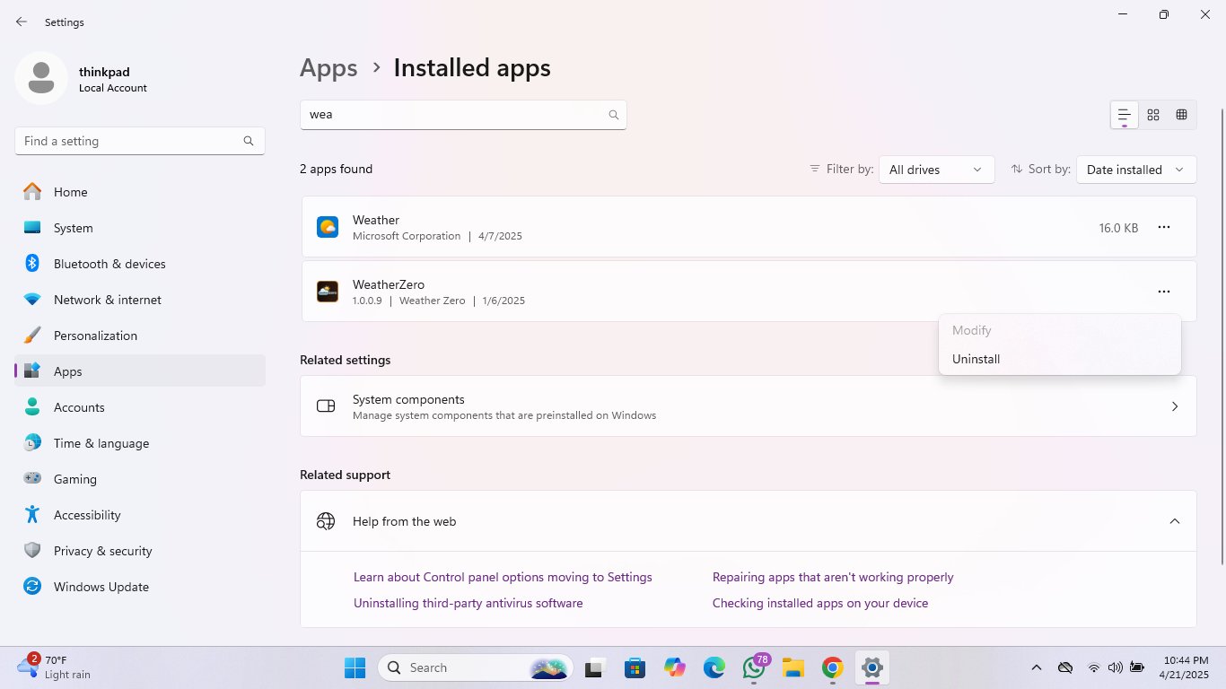Show hidden icons in the system tray
Viewport: 1226px width, 689px height.
[1036, 667]
